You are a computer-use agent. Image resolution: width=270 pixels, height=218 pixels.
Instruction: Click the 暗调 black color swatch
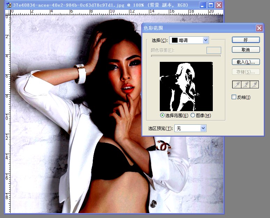(x=175, y=40)
